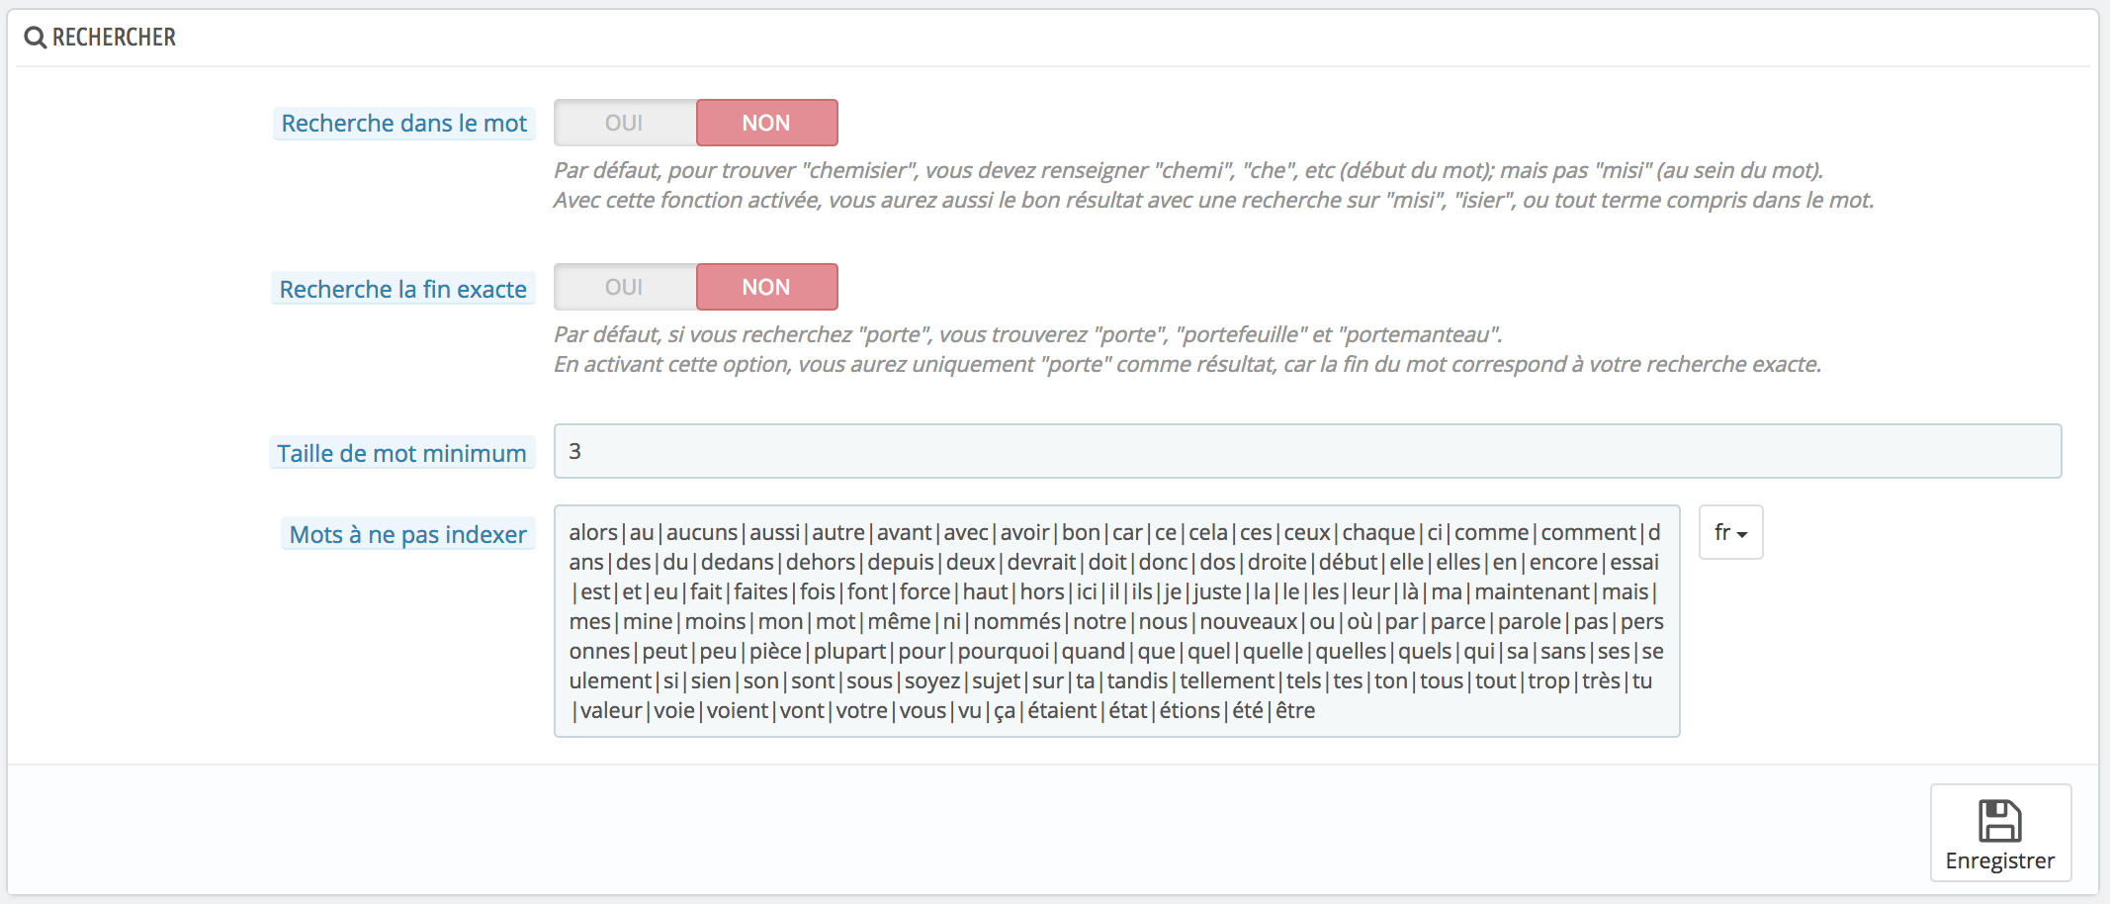
Task: Click the Mots à ne pas indexer label
Action: [407, 534]
